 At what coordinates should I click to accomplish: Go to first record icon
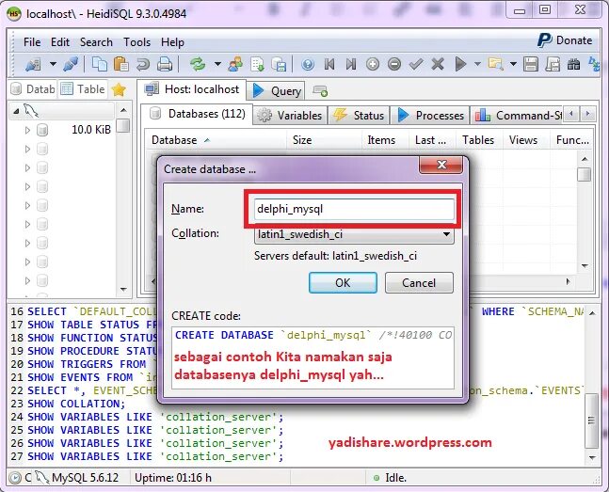pyautogui.click(x=329, y=64)
